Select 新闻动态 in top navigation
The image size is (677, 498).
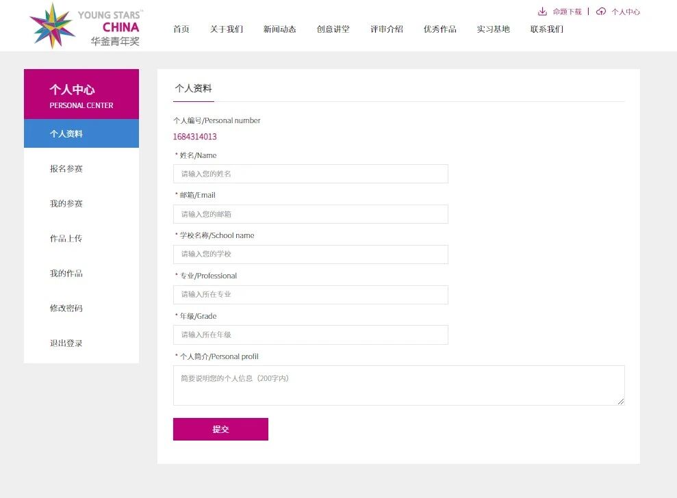280,29
